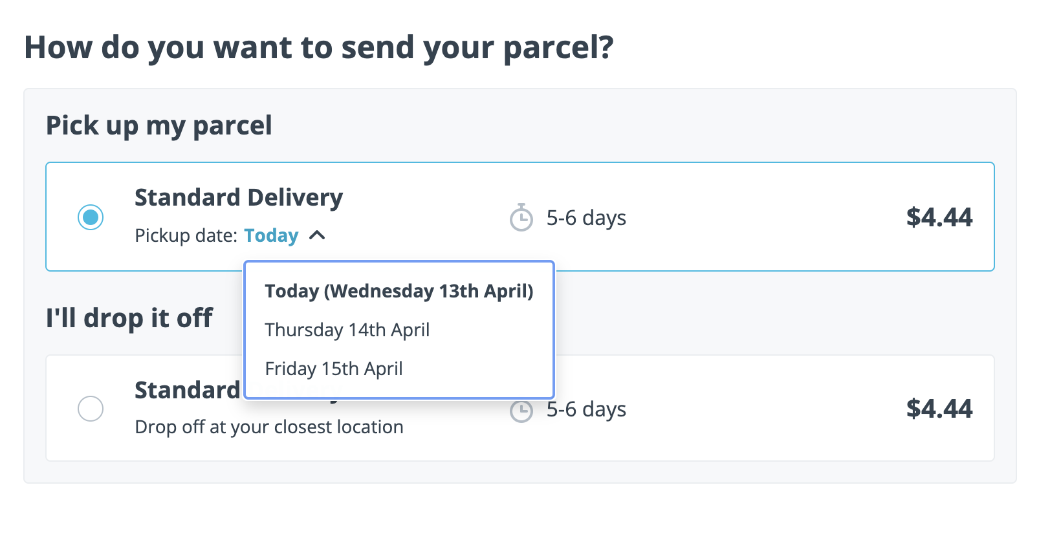Select Thursday 14th April as pickup date
Viewport: 1039px width, 538px height.
[347, 330]
